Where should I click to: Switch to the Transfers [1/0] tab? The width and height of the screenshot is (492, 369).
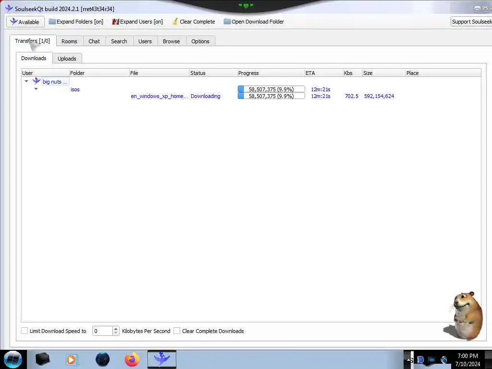pyautogui.click(x=33, y=41)
